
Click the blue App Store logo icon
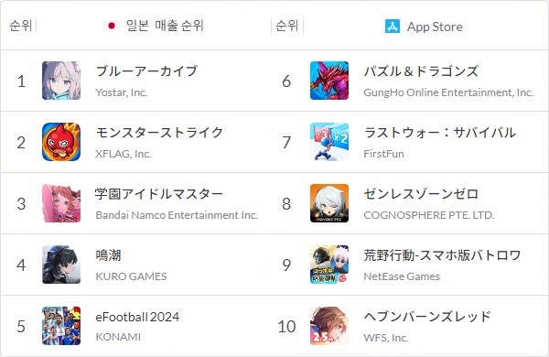pyautogui.click(x=393, y=27)
